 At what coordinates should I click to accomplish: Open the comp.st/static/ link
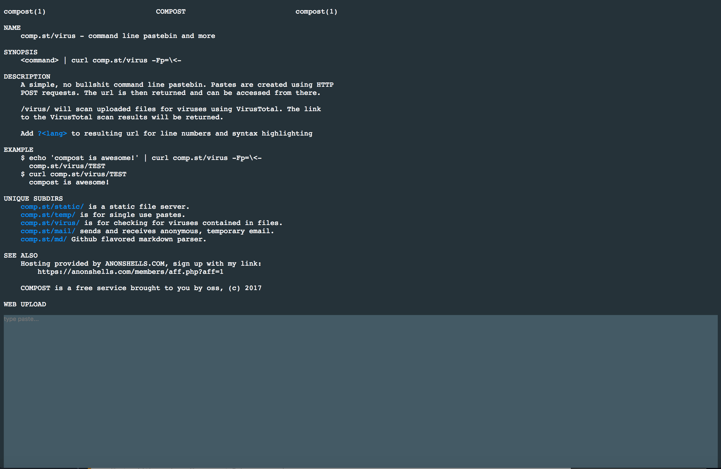point(52,207)
